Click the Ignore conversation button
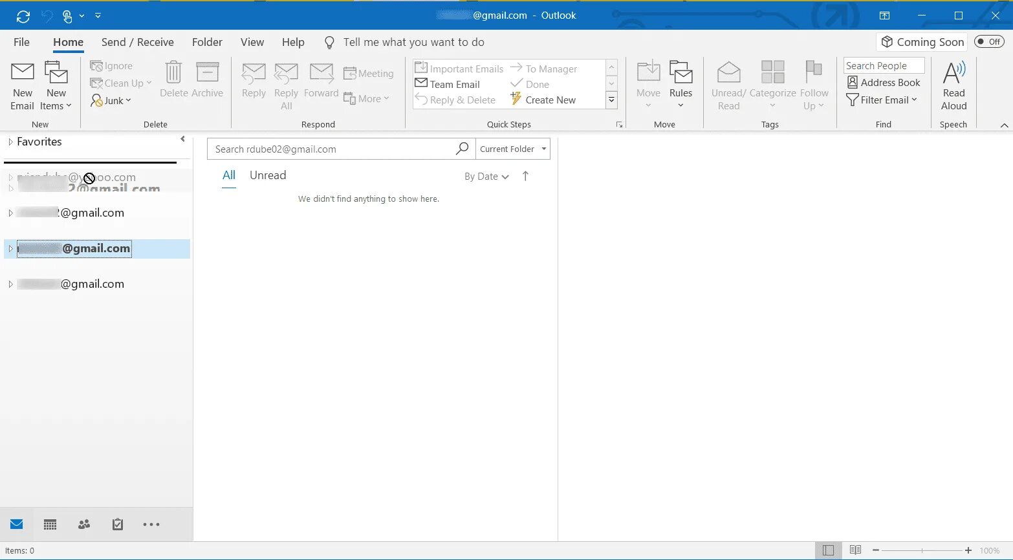The width and height of the screenshot is (1013, 560). (x=111, y=66)
